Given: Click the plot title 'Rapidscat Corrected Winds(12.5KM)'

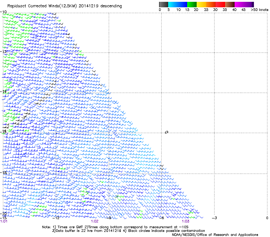Looking at the screenshot, I should [42, 6].
